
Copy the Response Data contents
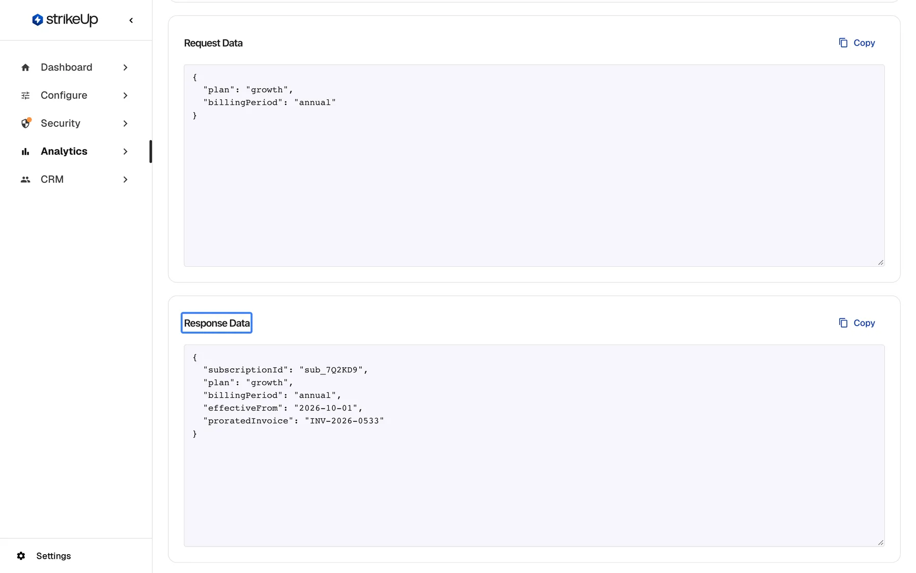[857, 323]
